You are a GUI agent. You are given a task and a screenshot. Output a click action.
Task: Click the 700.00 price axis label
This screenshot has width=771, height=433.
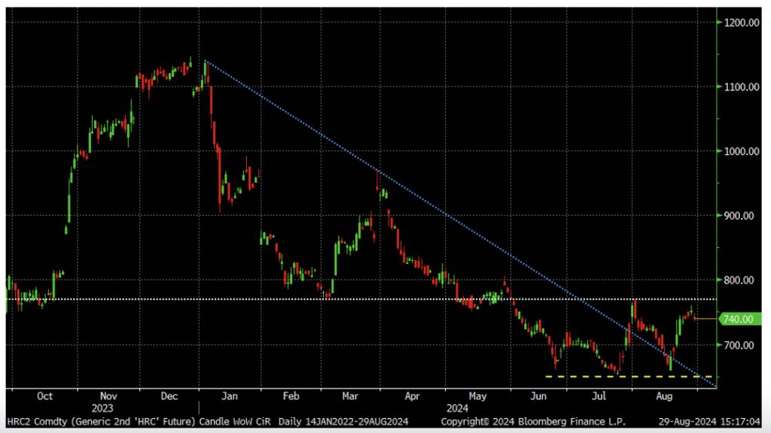(x=741, y=345)
